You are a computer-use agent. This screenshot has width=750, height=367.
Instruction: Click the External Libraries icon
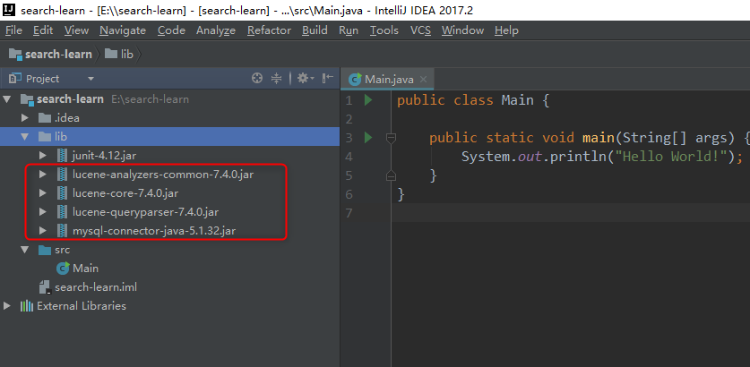point(26,306)
